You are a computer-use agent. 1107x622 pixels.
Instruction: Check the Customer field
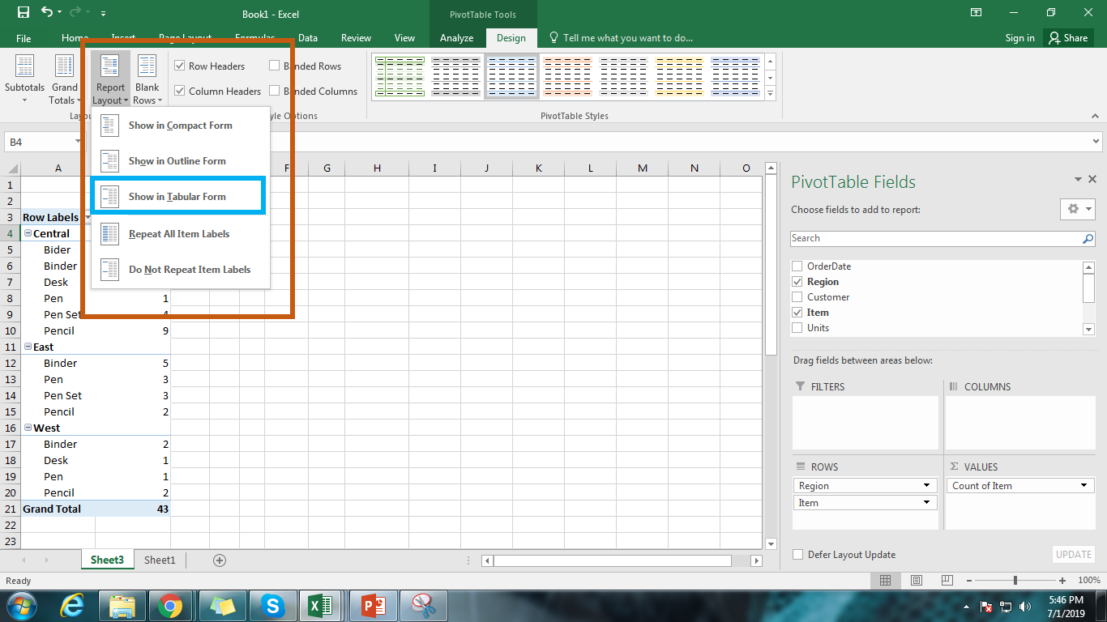pyautogui.click(x=797, y=297)
